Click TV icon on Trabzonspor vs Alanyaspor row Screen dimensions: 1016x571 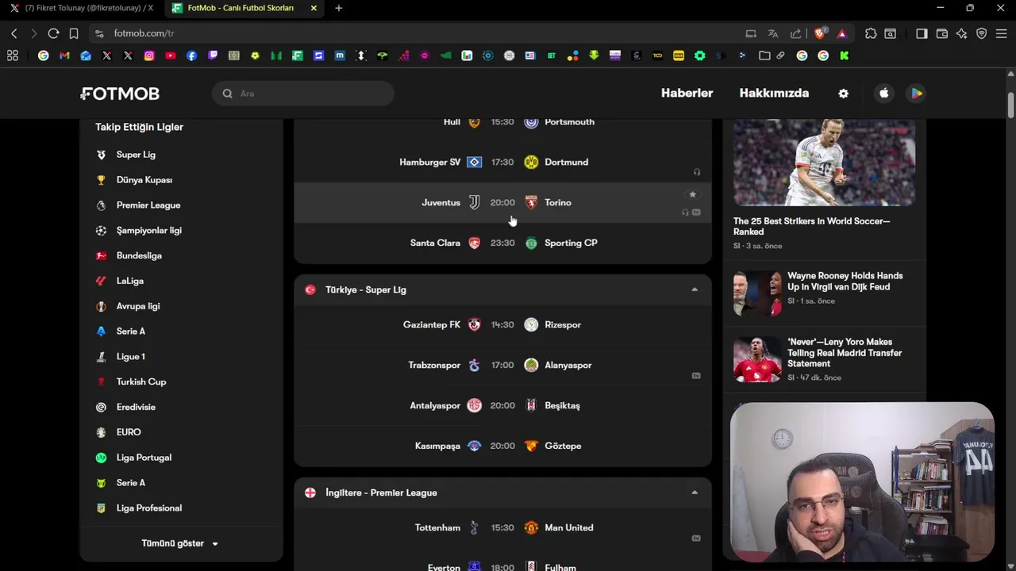coord(696,376)
